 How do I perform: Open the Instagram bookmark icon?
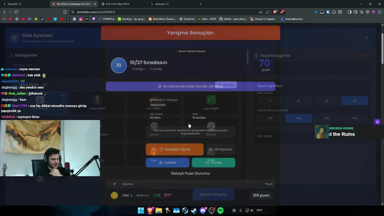[x=81, y=19]
